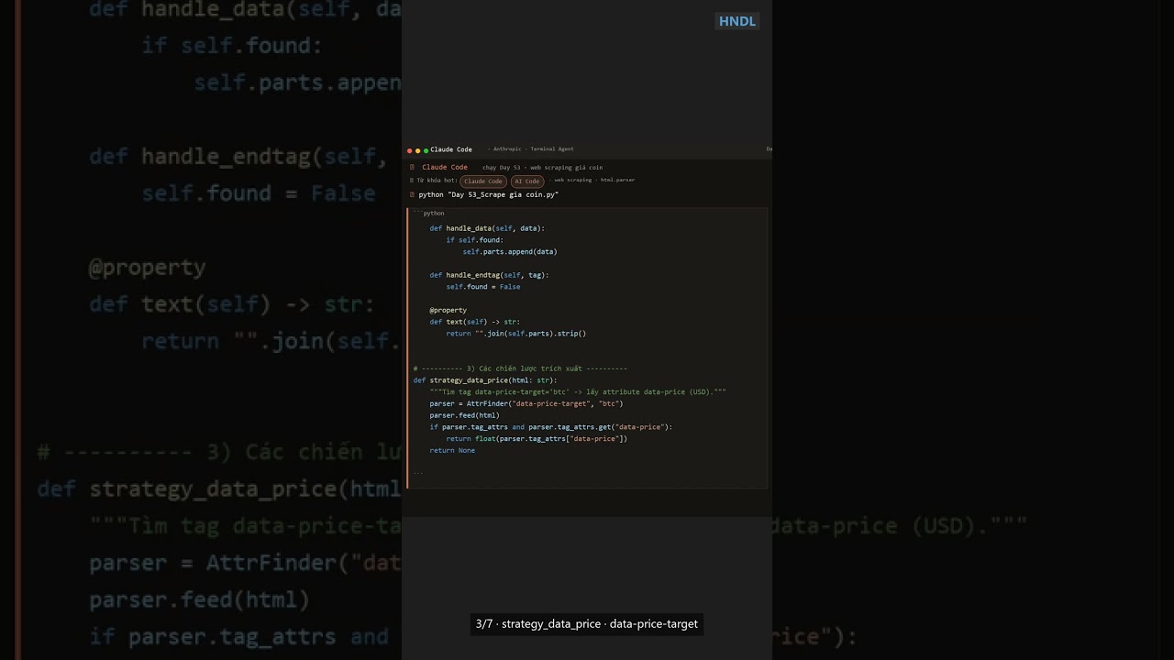Click the icon beside 'Từ khóa hot' label
Image resolution: width=1174 pixels, height=660 pixels.
[412, 181]
